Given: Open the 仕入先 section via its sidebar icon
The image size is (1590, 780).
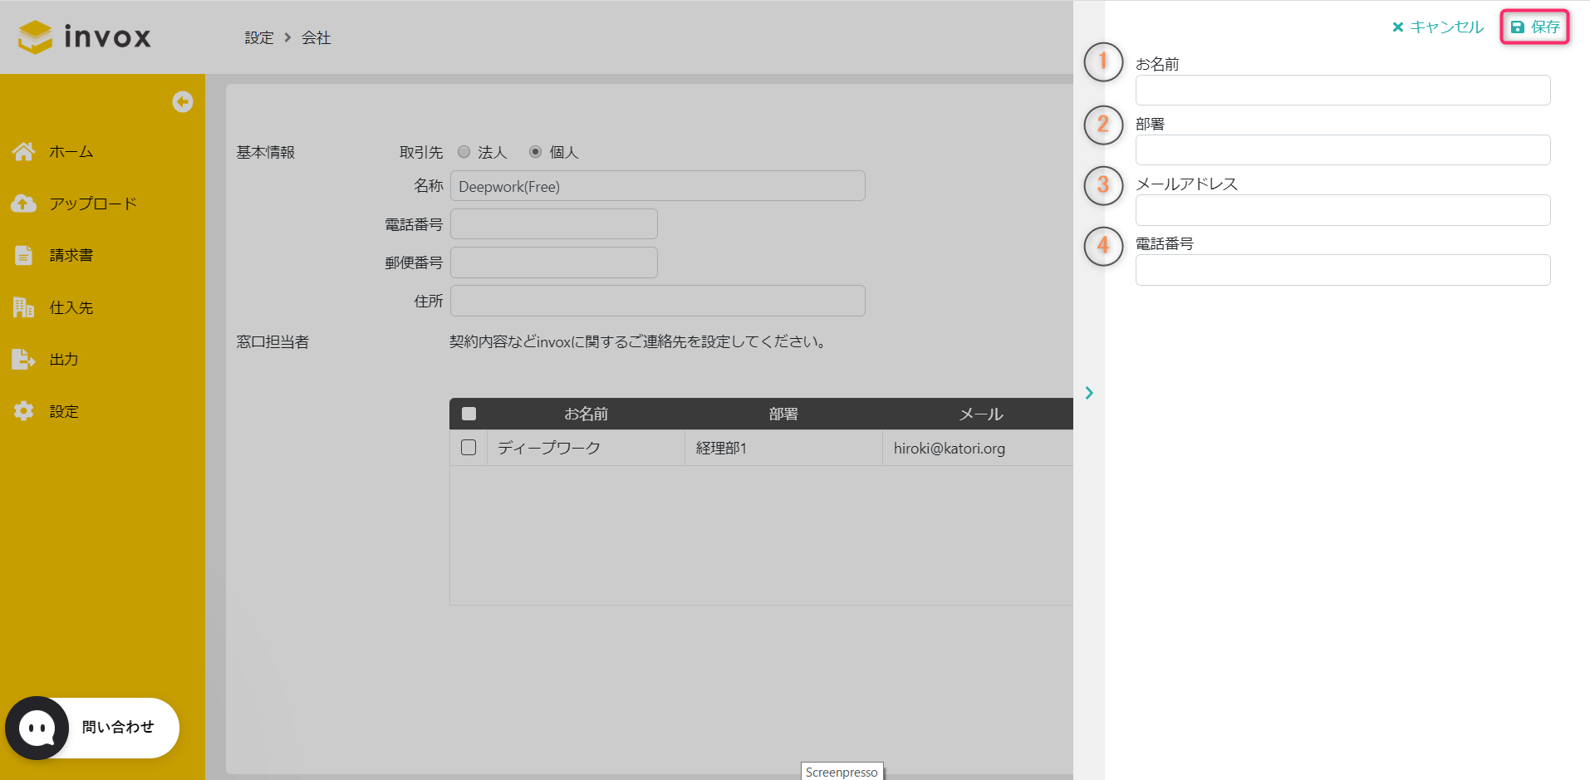Looking at the screenshot, I should point(24,307).
